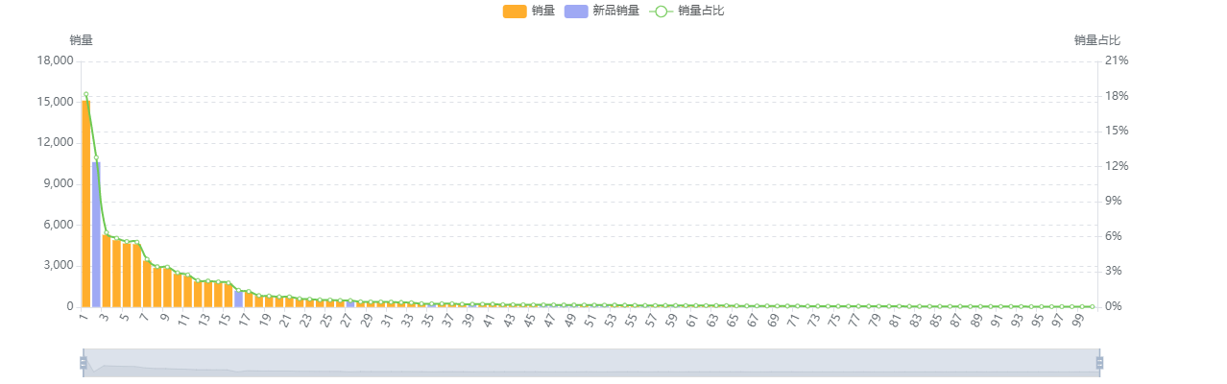Click the x-axis label 51

(589, 321)
